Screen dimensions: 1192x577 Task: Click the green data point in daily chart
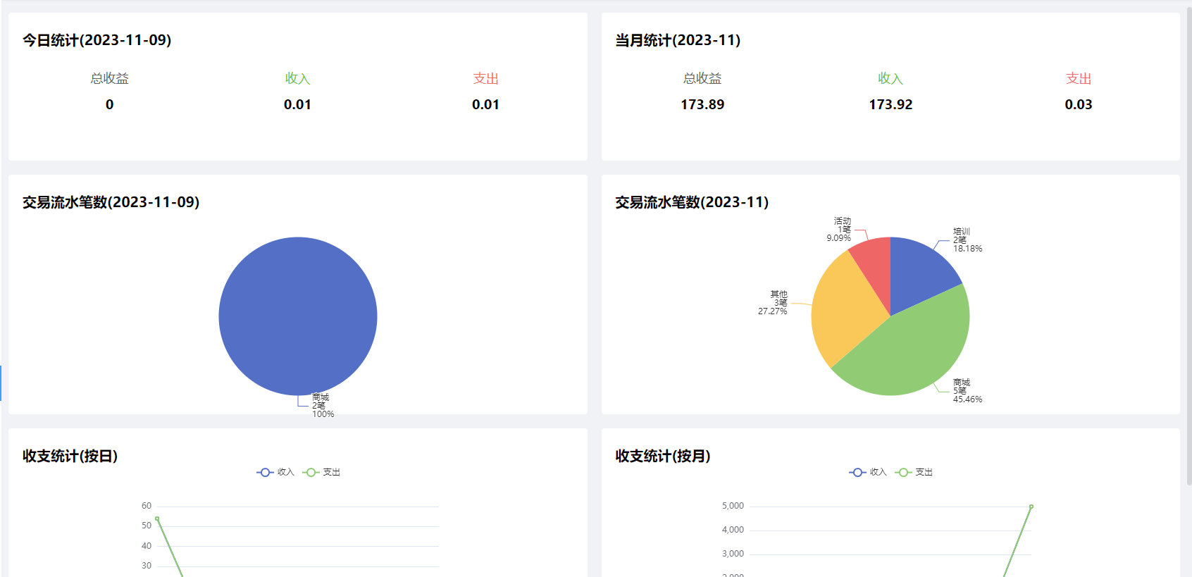pos(157,519)
